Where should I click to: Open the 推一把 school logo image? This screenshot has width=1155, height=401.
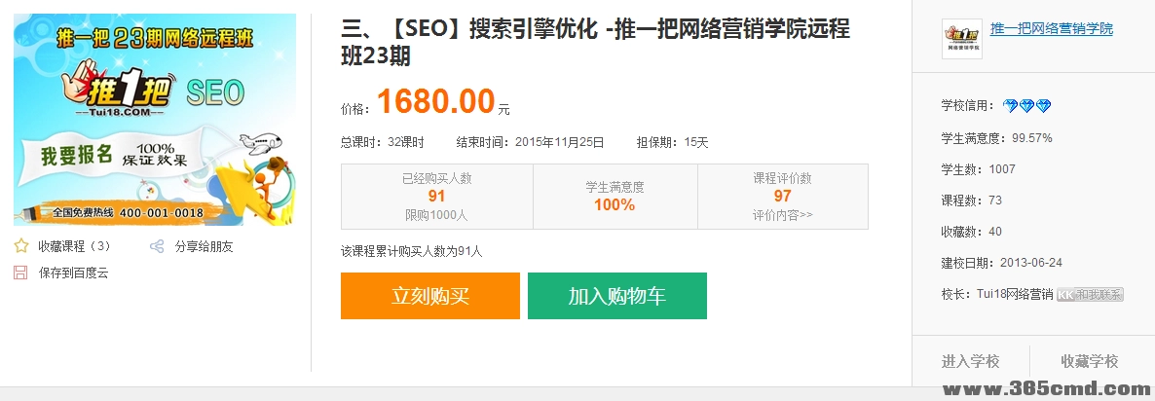961,39
